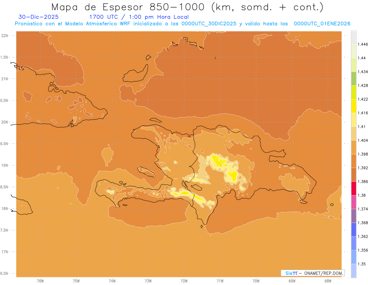Screen dimensions: 368x285
Task: Choose the blue legend swatch between 1.362 and 1.368
Action: (x=354, y=230)
